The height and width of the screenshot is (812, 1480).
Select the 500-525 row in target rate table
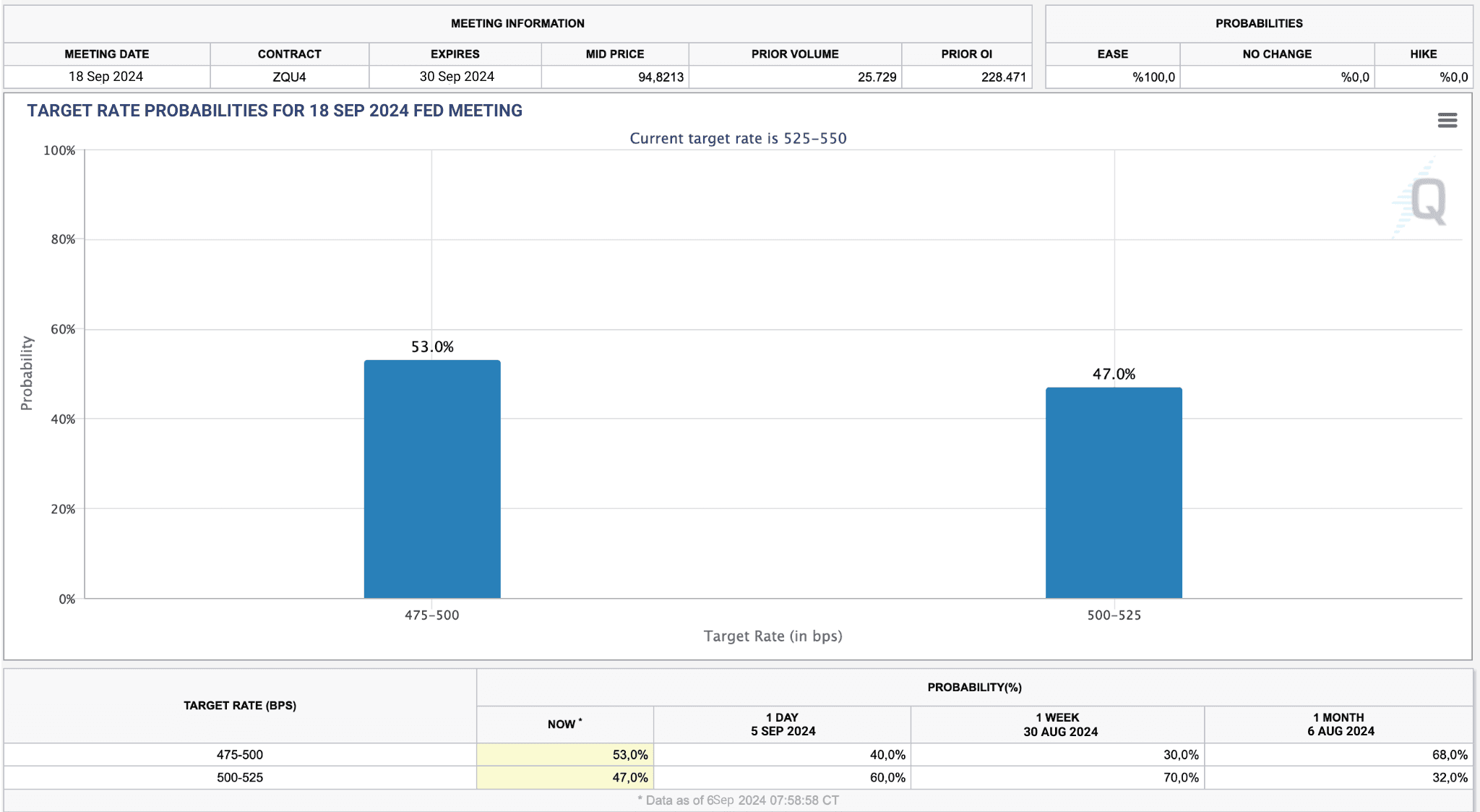pyautogui.click(x=738, y=778)
